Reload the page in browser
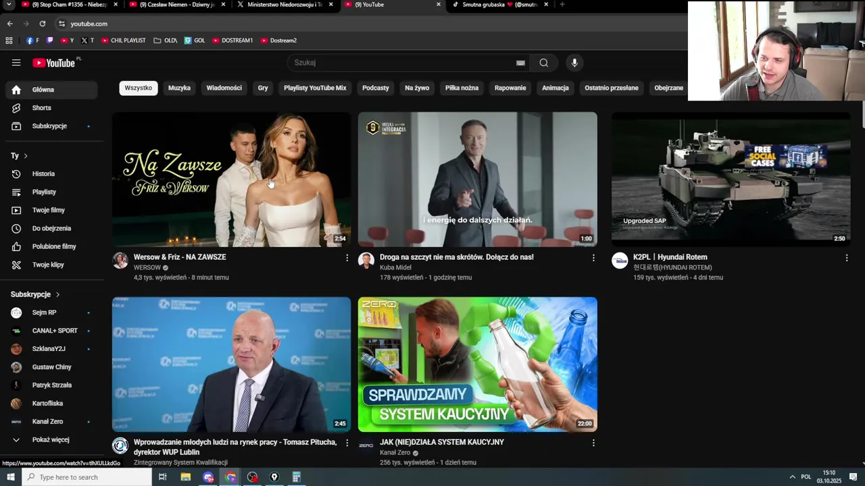This screenshot has height=486, width=865. coord(42,24)
